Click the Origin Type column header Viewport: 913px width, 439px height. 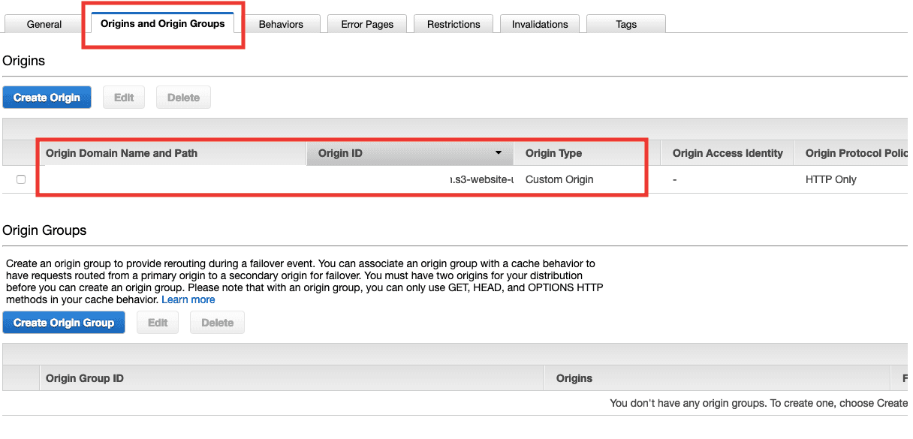pos(553,153)
